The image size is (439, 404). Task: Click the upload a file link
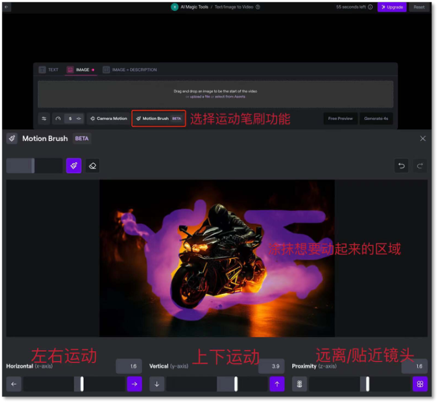200,96
